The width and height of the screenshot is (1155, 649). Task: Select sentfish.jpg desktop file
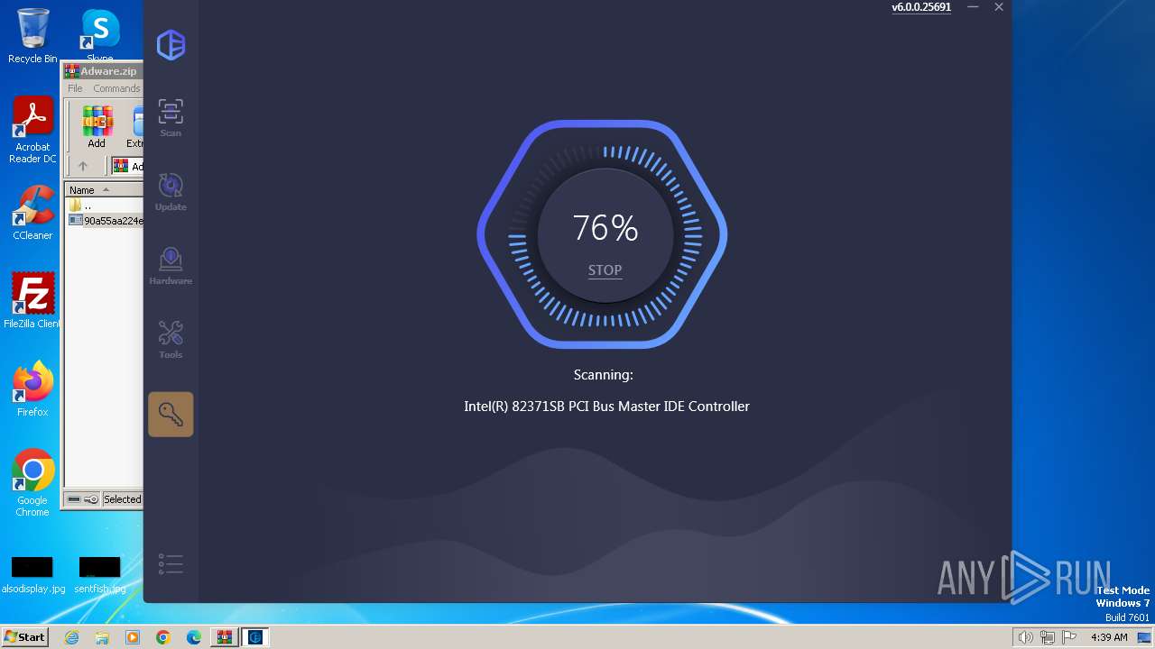pos(100,575)
